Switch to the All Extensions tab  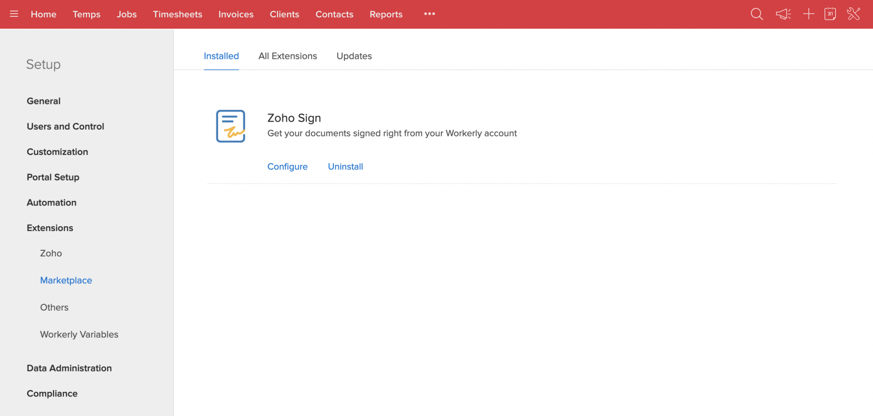[288, 56]
